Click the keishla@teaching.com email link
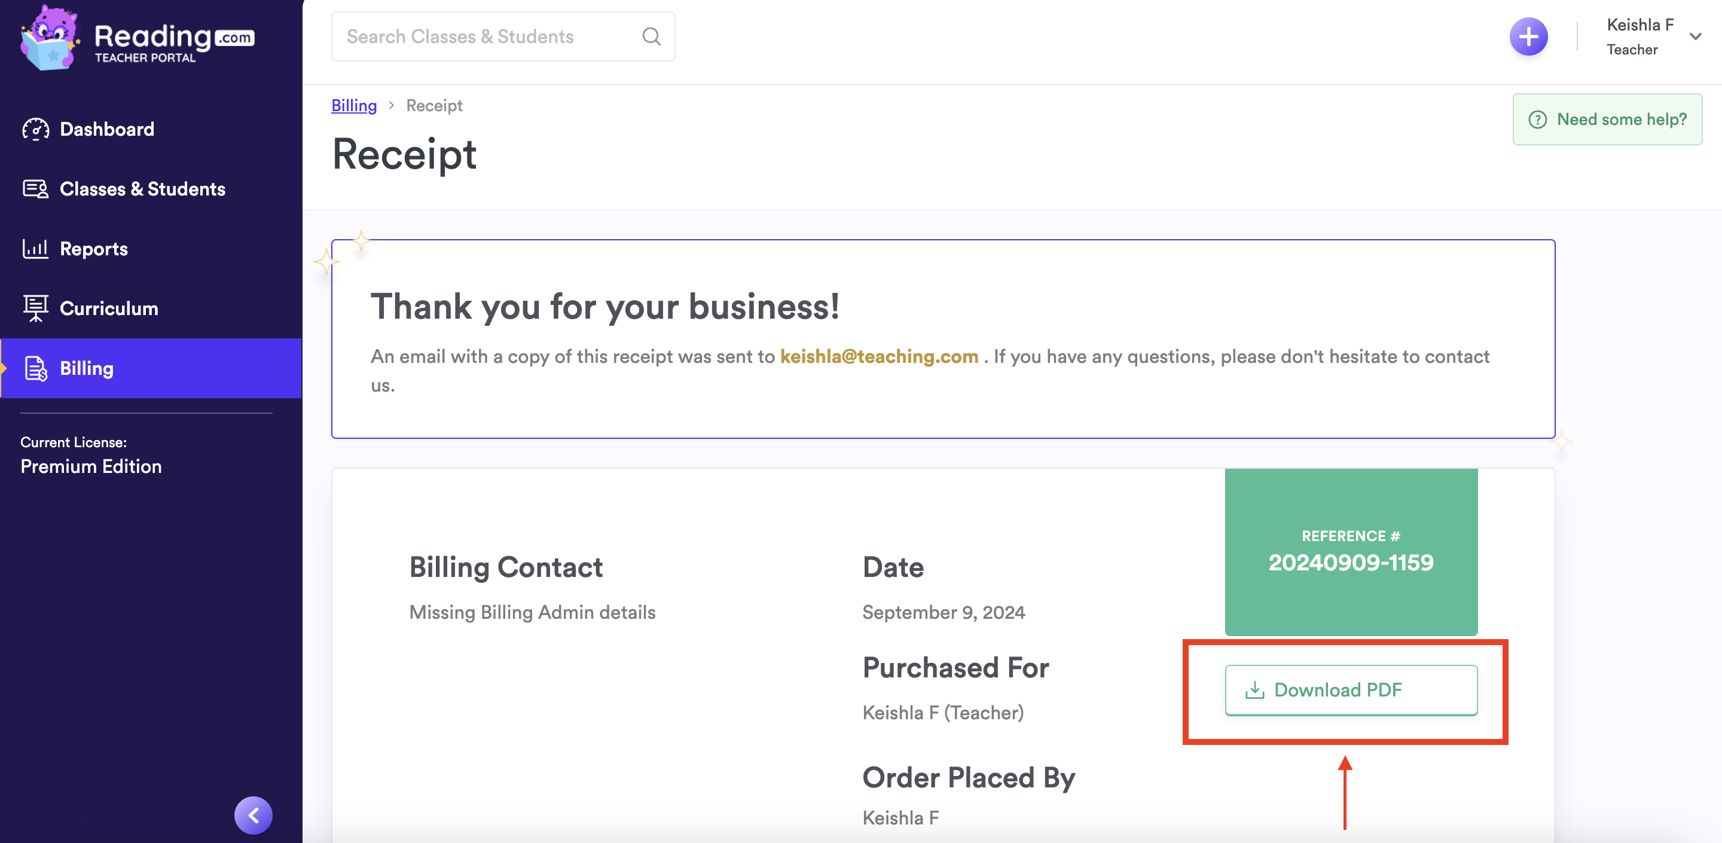This screenshot has height=843, width=1722. pos(878,356)
